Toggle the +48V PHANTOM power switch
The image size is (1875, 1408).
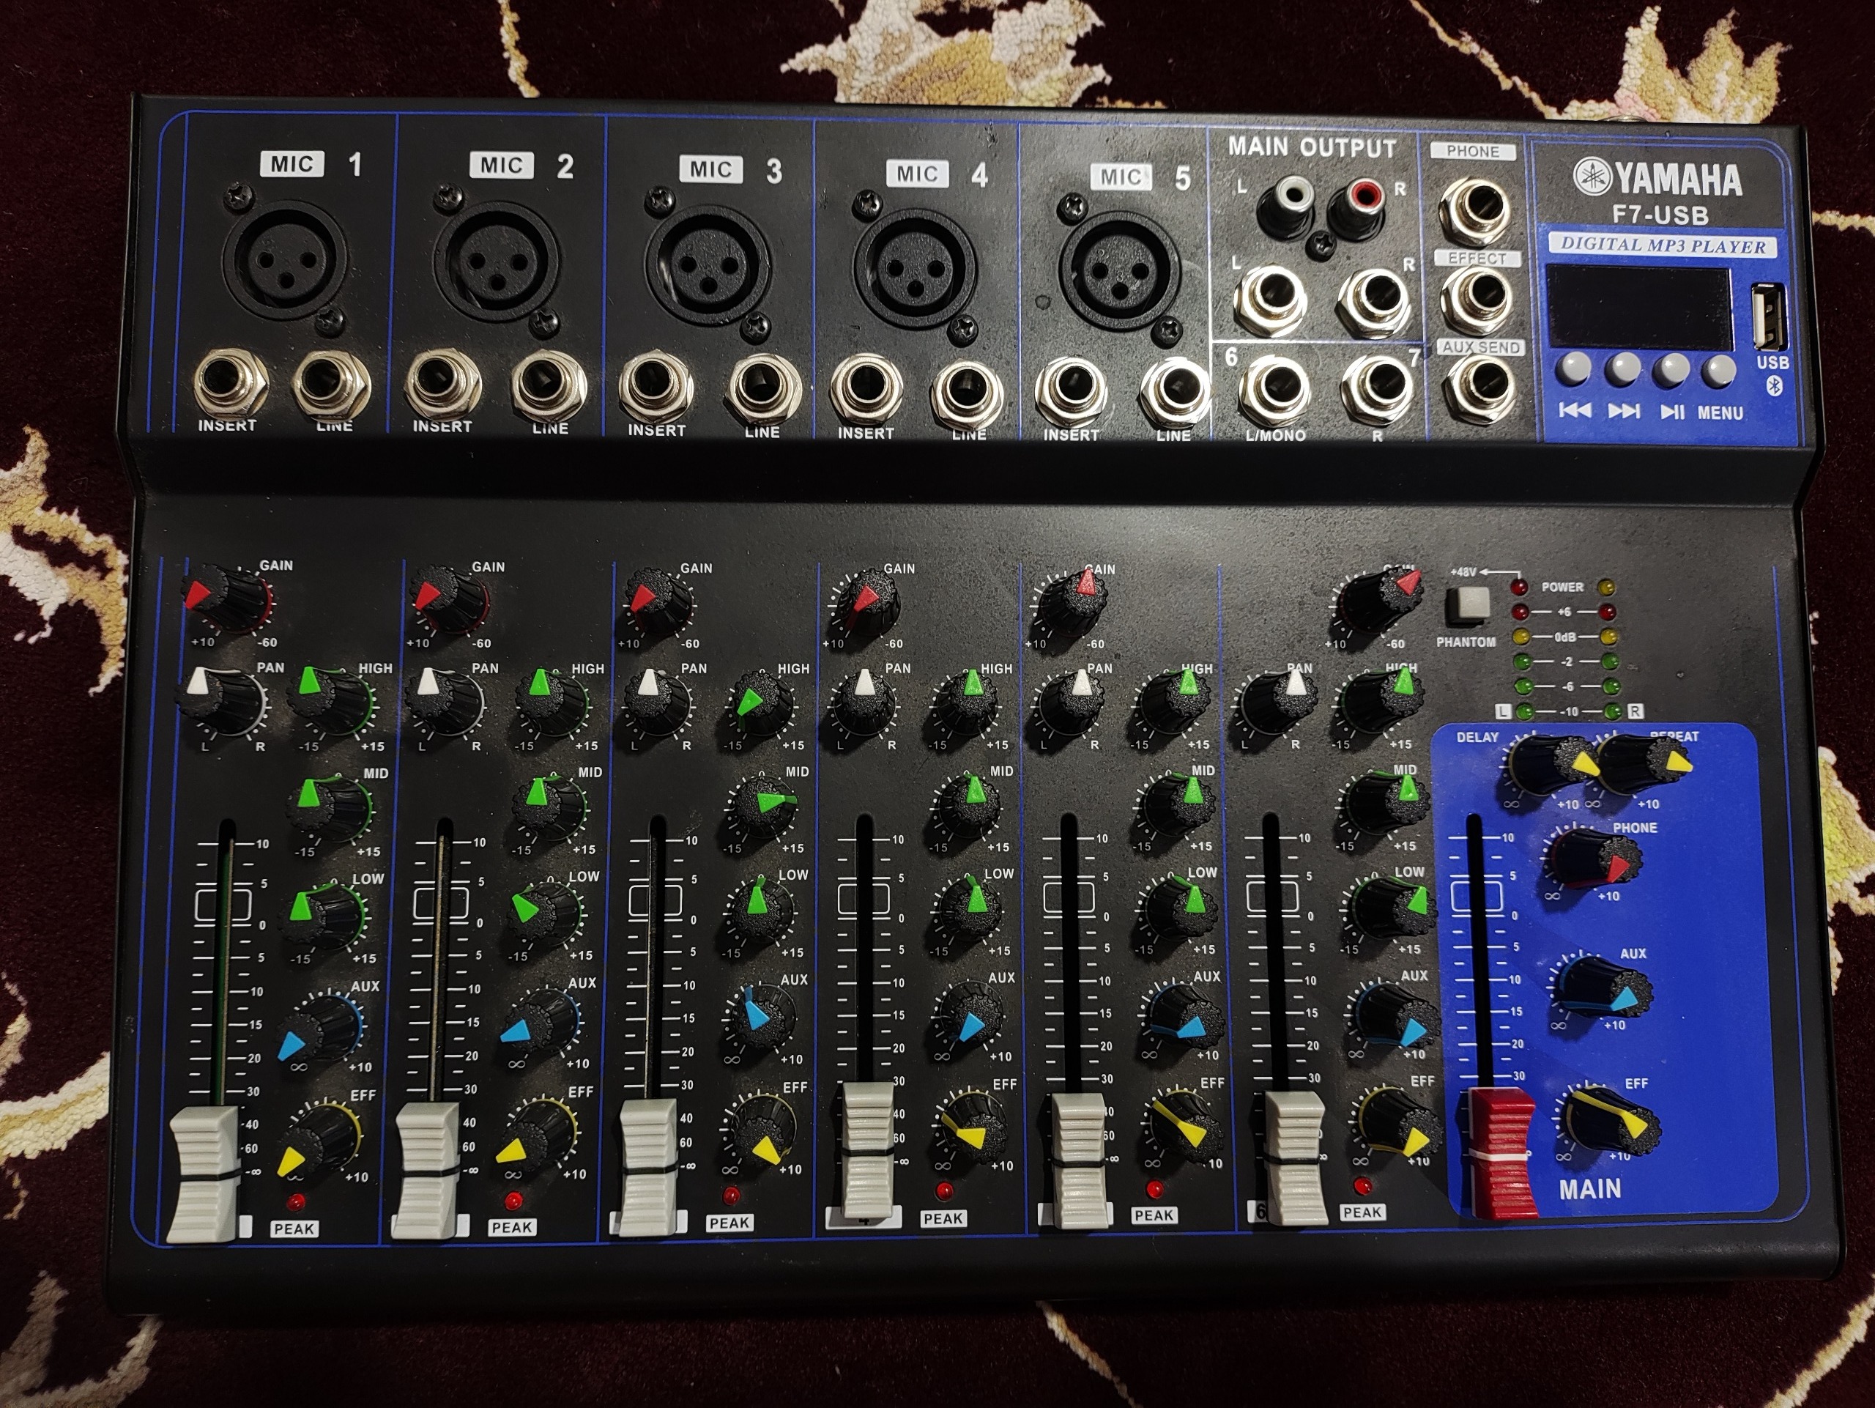pyautogui.click(x=1467, y=602)
